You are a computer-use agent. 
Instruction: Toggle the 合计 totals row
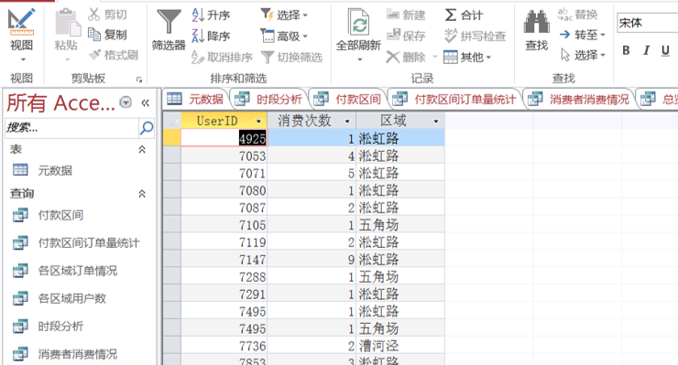click(464, 16)
